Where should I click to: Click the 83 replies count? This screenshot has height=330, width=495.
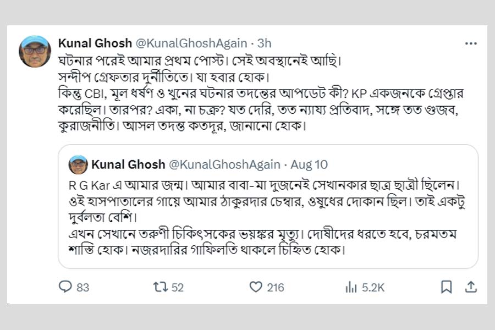(x=83, y=287)
